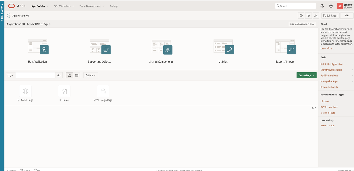Open the Export / Import icon
This screenshot has width=354, height=171.
[285, 47]
